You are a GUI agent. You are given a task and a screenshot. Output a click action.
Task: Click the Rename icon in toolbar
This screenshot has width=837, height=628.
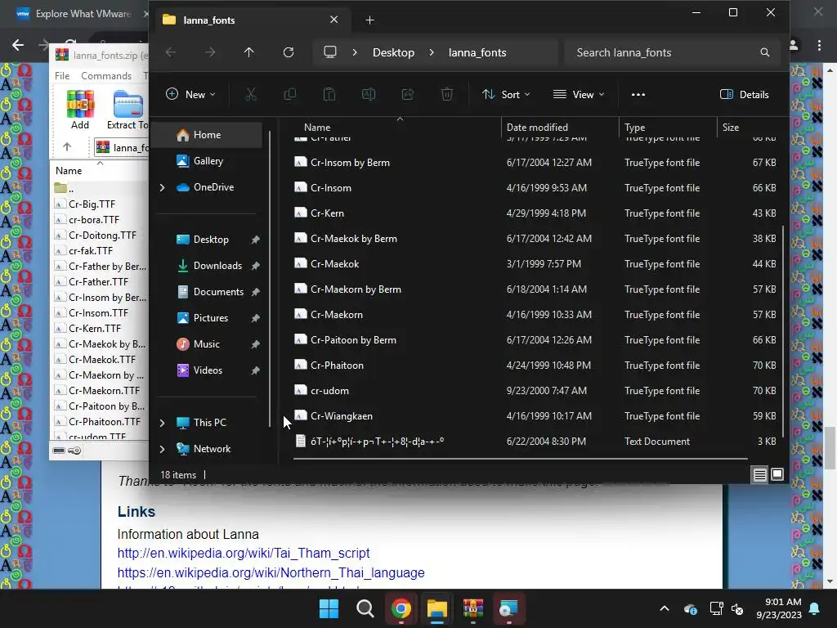369,95
